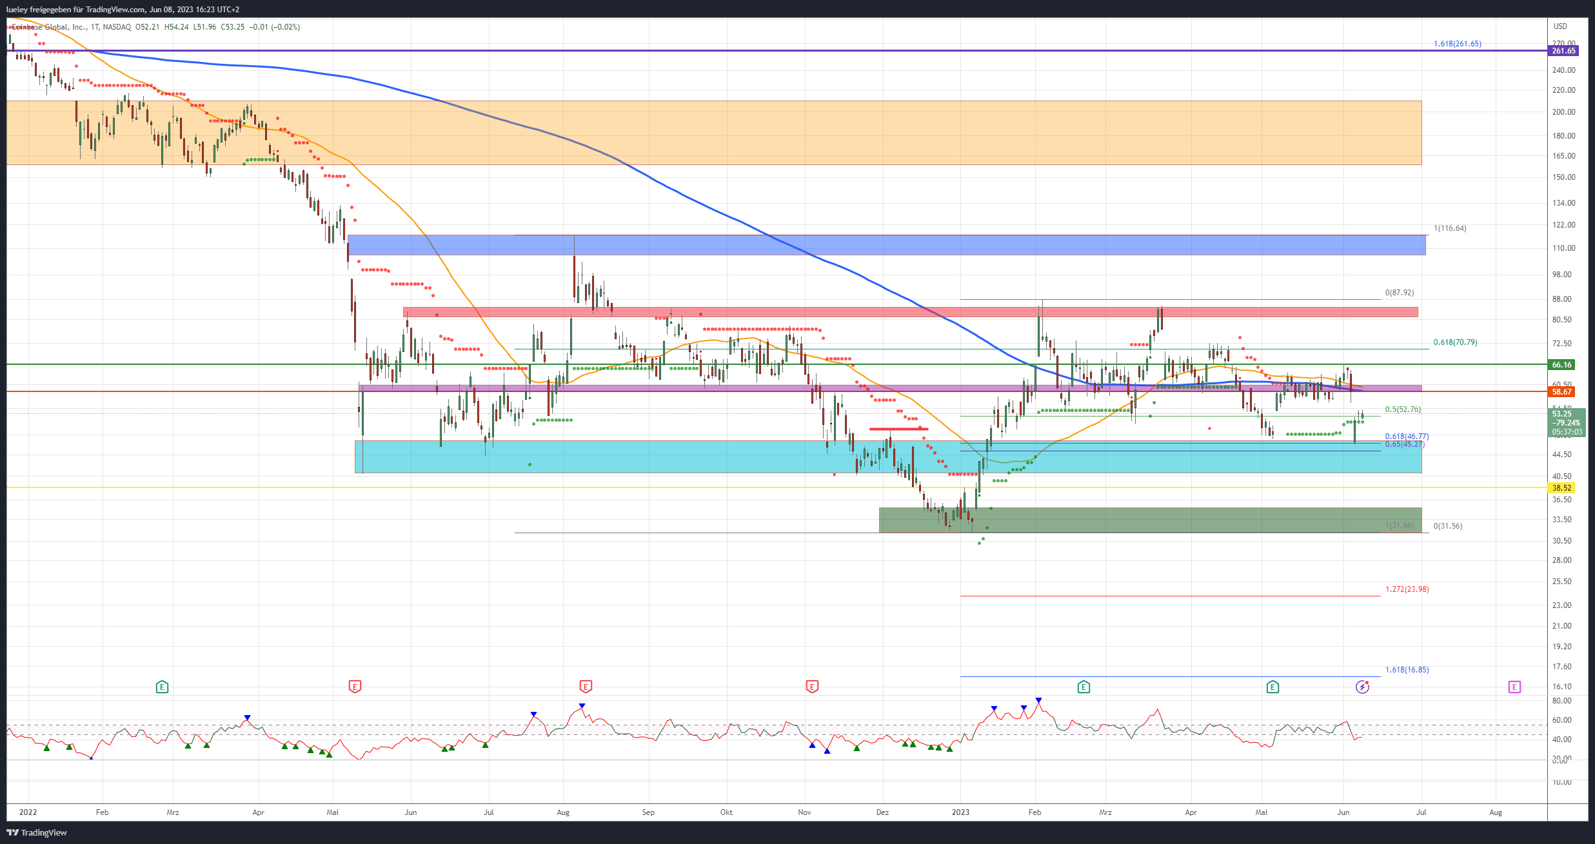Click the 2023 label on time axis
The height and width of the screenshot is (844, 1595).
pos(960,812)
